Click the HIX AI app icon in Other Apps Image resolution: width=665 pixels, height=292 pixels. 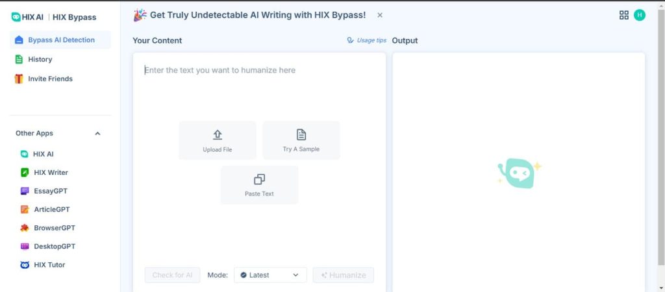(25, 154)
